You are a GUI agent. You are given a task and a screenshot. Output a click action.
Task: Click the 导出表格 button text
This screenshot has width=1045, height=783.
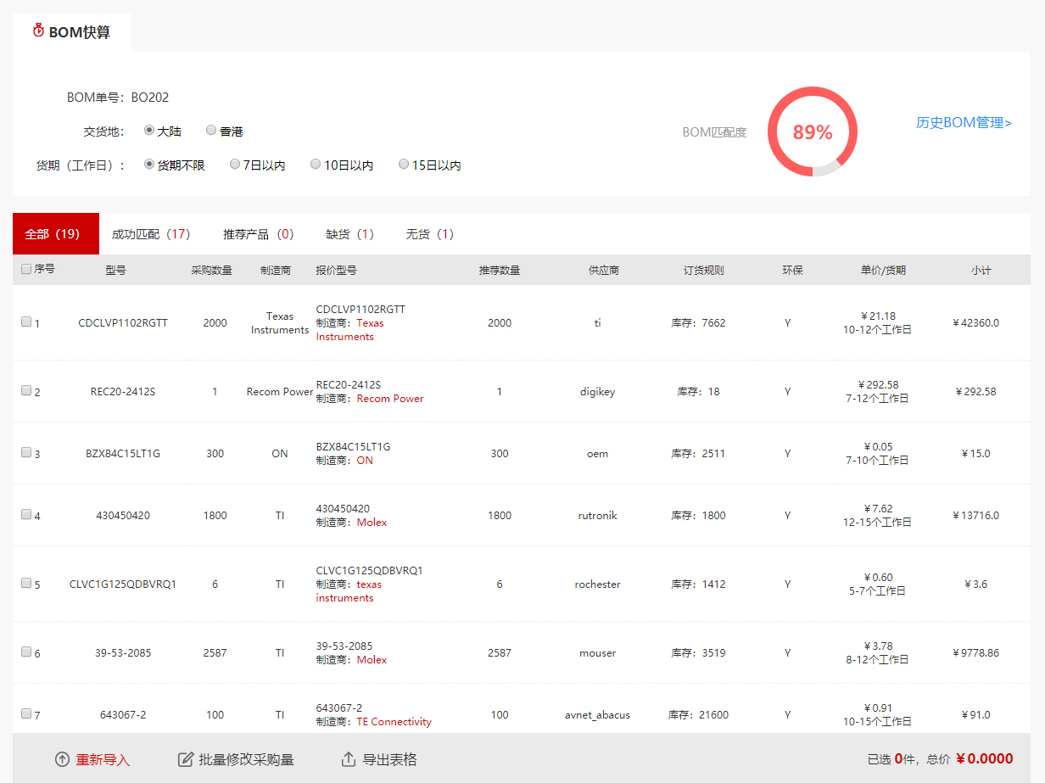pos(389,759)
